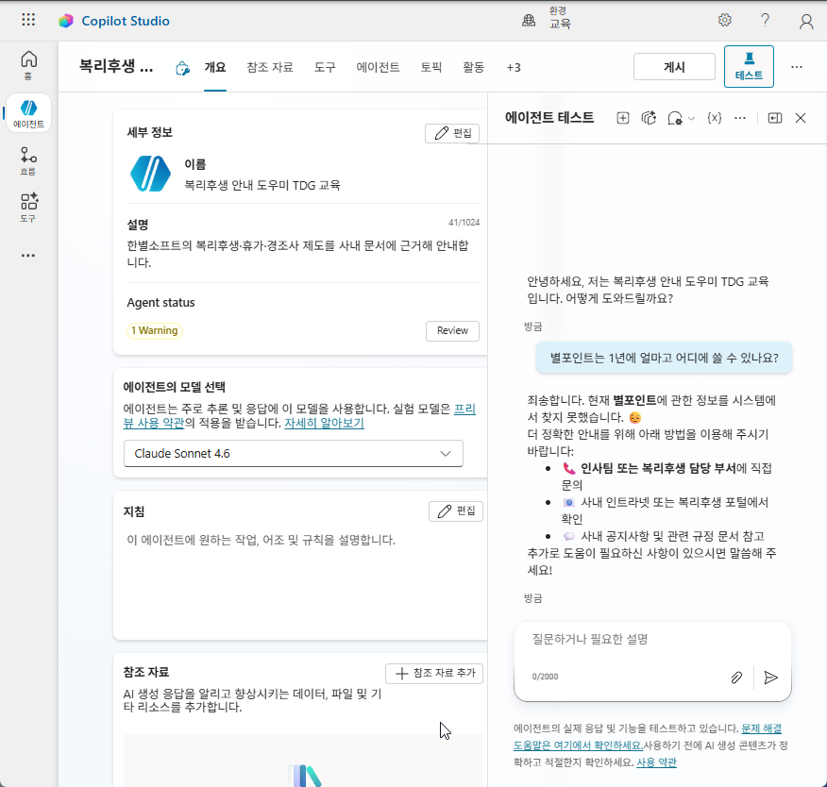Open the help question mark
Image resolution: width=827 pixels, height=787 pixels.
click(765, 20)
